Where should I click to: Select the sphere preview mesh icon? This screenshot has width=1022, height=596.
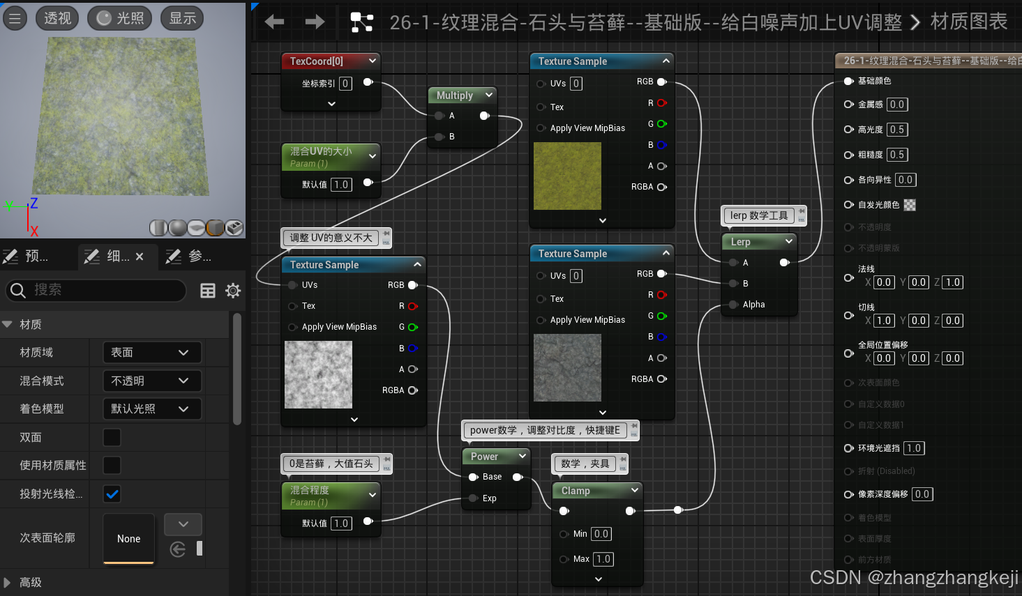point(177,227)
